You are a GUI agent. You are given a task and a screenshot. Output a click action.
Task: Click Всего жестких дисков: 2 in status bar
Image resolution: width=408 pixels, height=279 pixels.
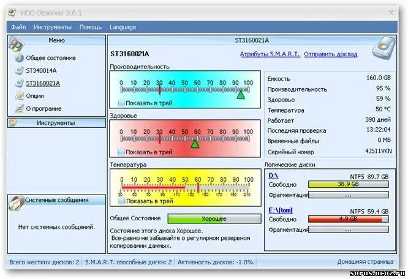(44, 262)
